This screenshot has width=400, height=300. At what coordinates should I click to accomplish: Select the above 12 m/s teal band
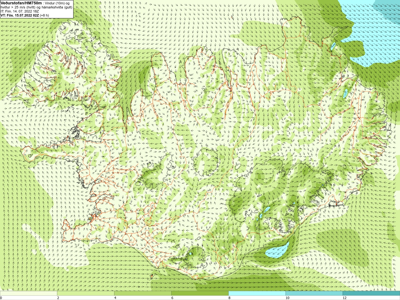click(x=371, y=293)
